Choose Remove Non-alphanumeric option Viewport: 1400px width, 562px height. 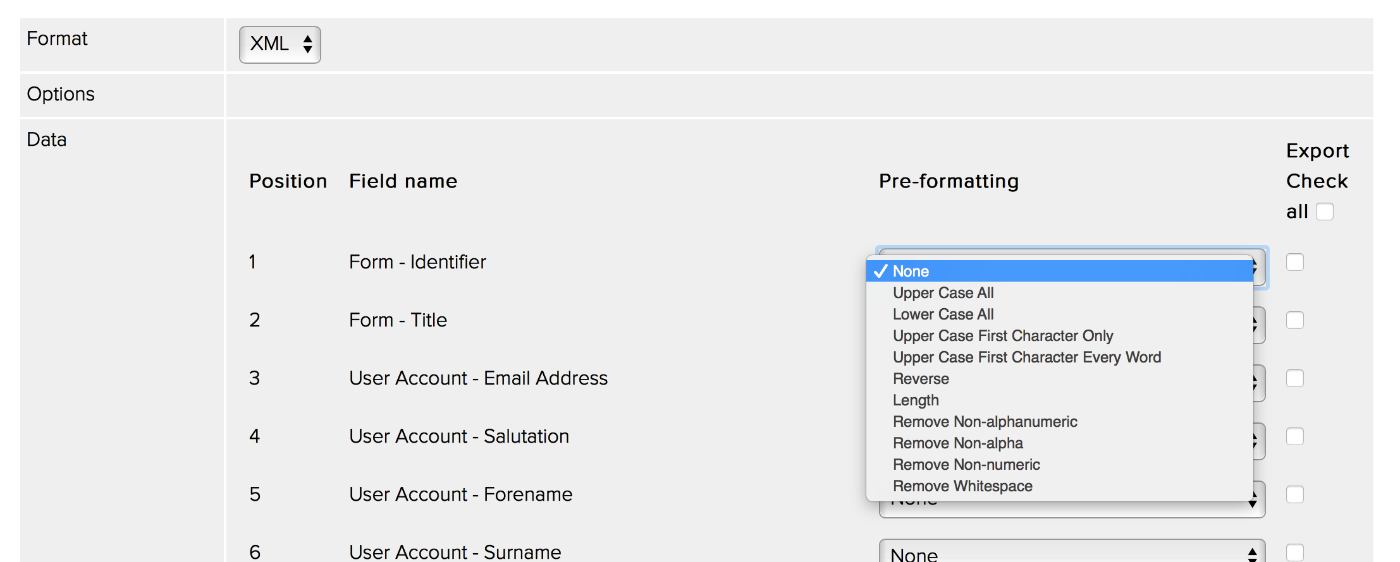(x=985, y=422)
